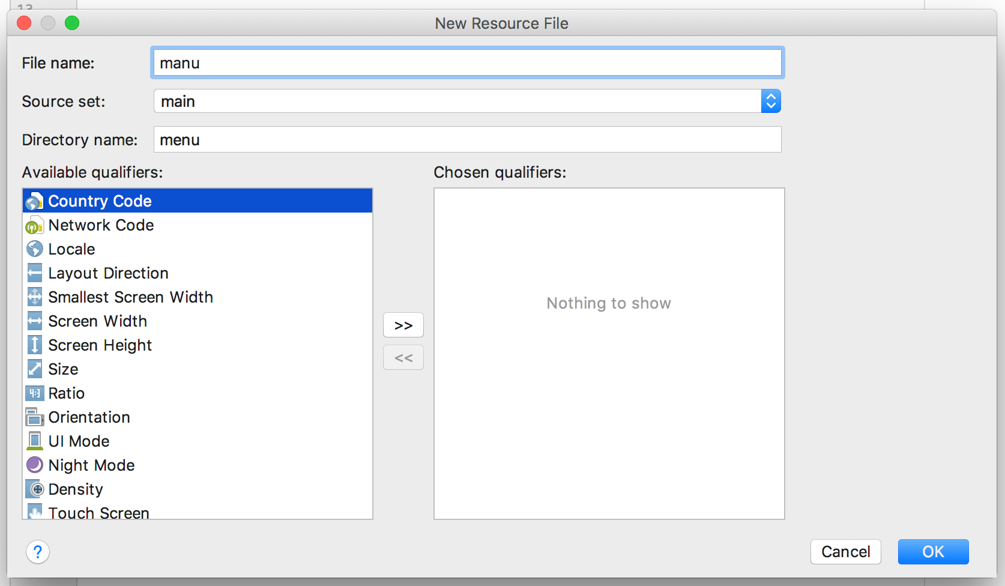
Task: Focus the File name text field
Action: click(x=467, y=63)
